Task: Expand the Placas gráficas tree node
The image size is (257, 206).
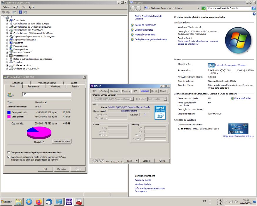Action: tap(7, 49)
